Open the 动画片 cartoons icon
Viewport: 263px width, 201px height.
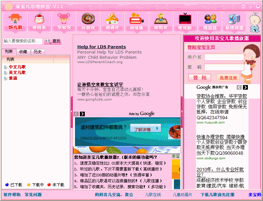tap(112, 22)
